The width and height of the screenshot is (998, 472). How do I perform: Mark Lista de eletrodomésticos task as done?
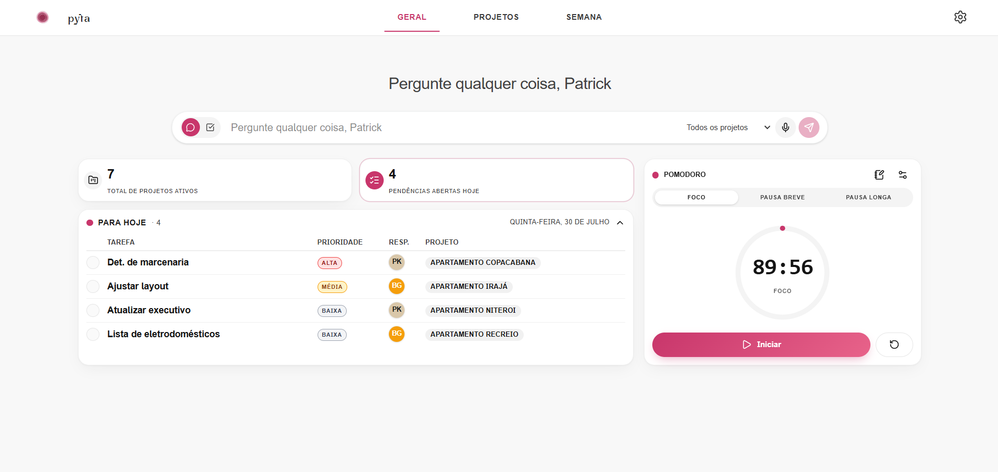93,334
